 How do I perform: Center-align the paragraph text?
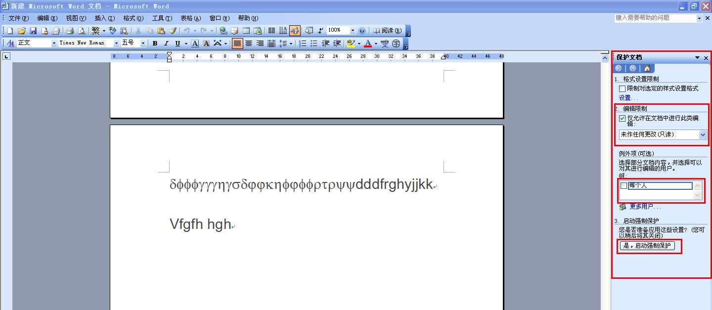coord(249,44)
